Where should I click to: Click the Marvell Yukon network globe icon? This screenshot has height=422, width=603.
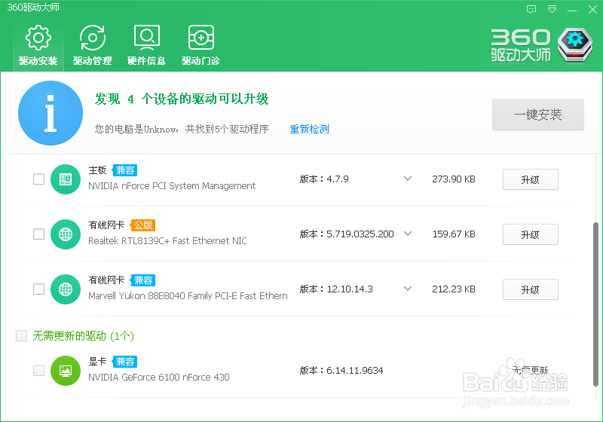[66, 289]
